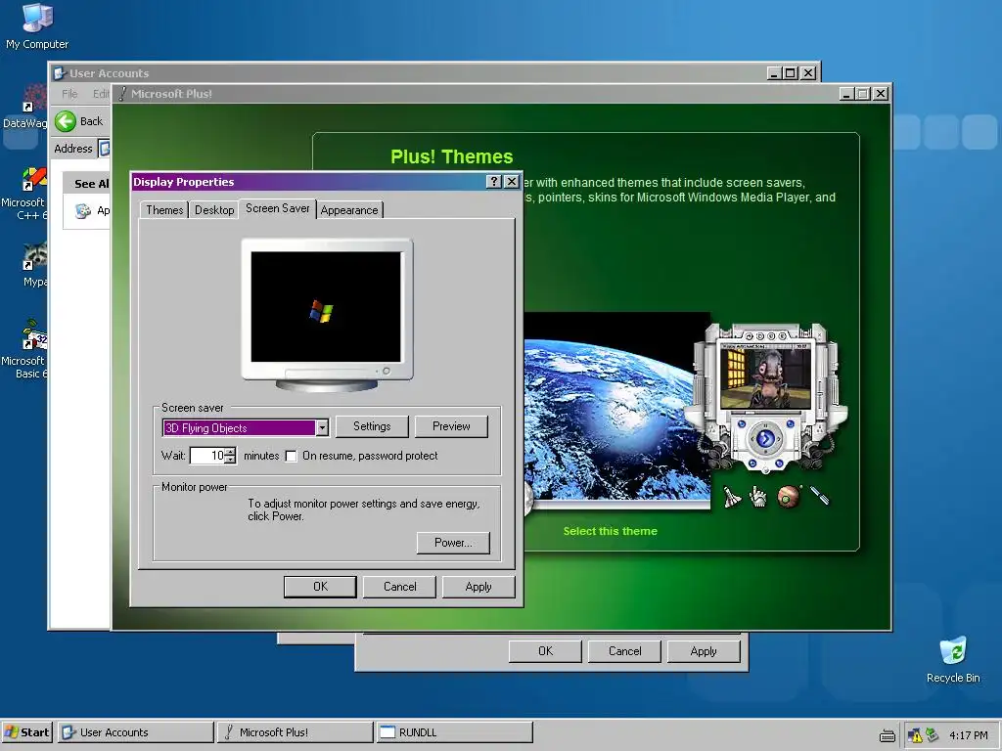
Task: Click the planet sphere icon in theme preview
Action: pyautogui.click(x=790, y=496)
